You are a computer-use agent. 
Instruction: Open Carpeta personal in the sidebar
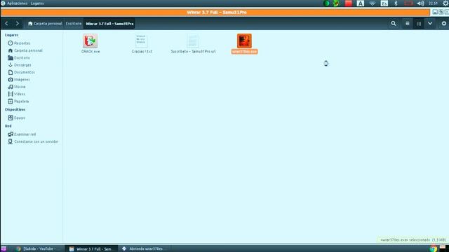tap(25, 50)
